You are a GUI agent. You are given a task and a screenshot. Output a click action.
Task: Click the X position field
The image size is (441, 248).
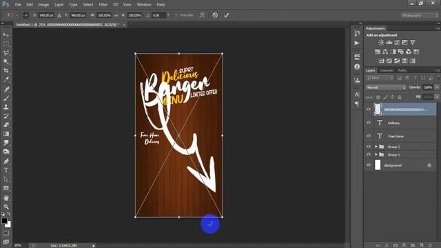click(46, 15)
